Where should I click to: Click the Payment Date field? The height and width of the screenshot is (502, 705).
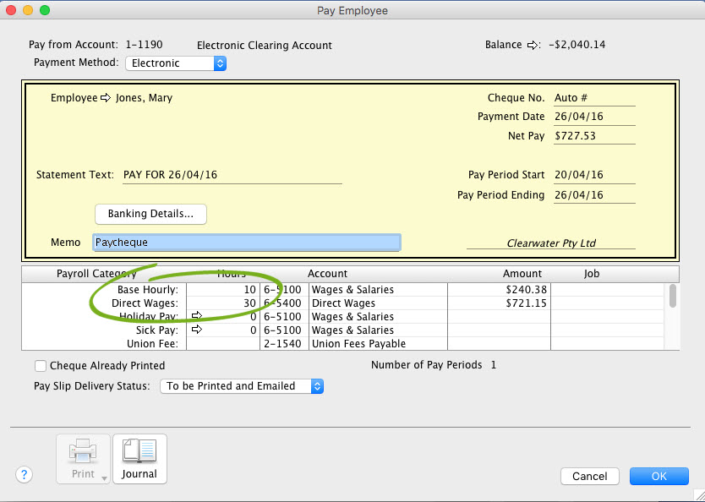593,117
